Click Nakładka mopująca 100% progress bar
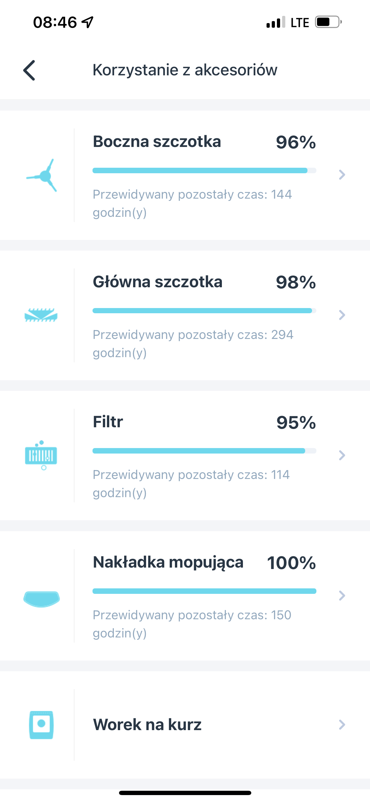Viewport: 370px width, 802px height. 204,591
